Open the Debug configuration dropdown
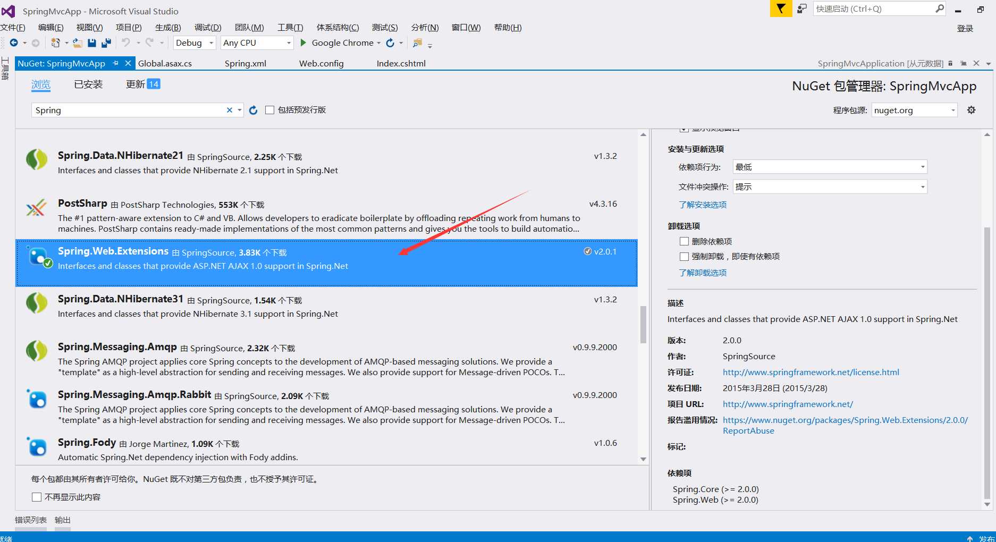The height and width of the screenshot is (542, 996). click(x=195, y=43)
